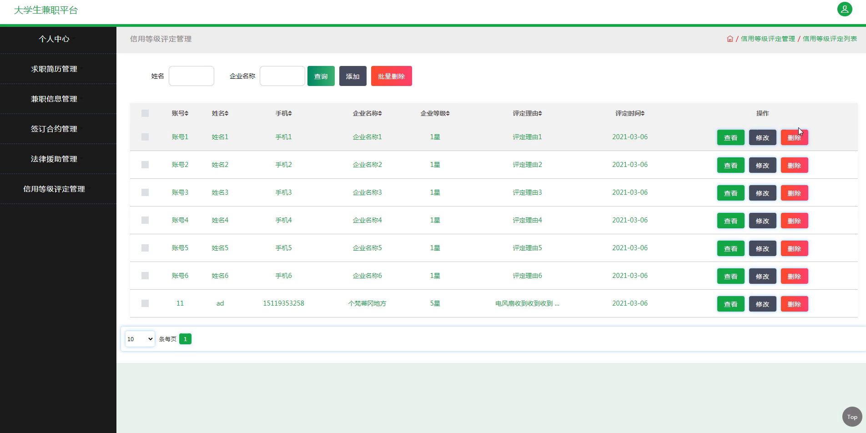Image resolution: width=866 pixels, height=433 pixels.
Task: Click 修改 for row 账号1
Action: point(763,137)
